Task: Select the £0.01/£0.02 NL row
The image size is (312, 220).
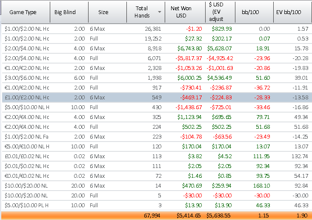Action: coord(157,156)
